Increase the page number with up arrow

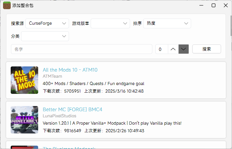(173, 49)
